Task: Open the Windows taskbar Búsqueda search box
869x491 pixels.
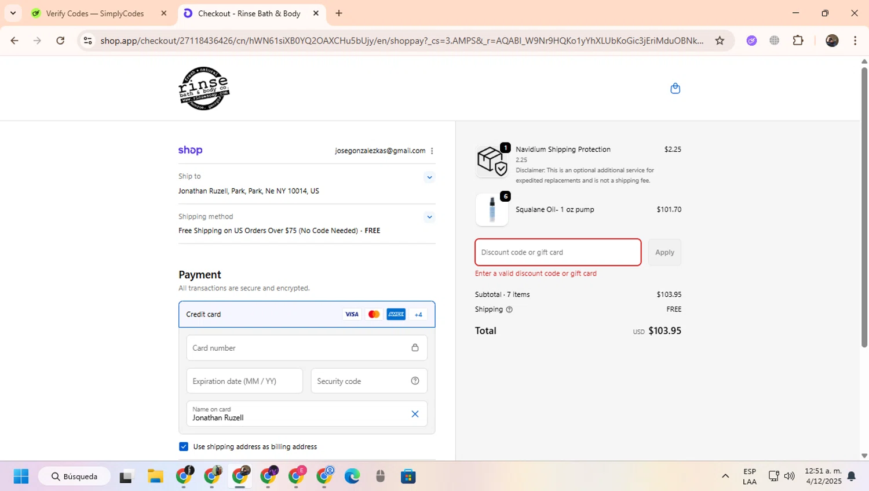Action: pos(74,477)
